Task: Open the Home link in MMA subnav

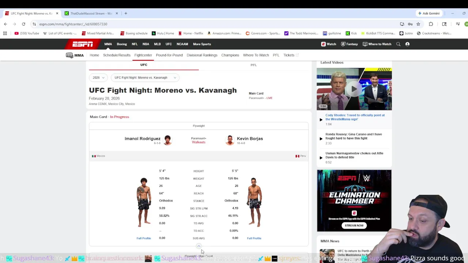Action: 94,55
